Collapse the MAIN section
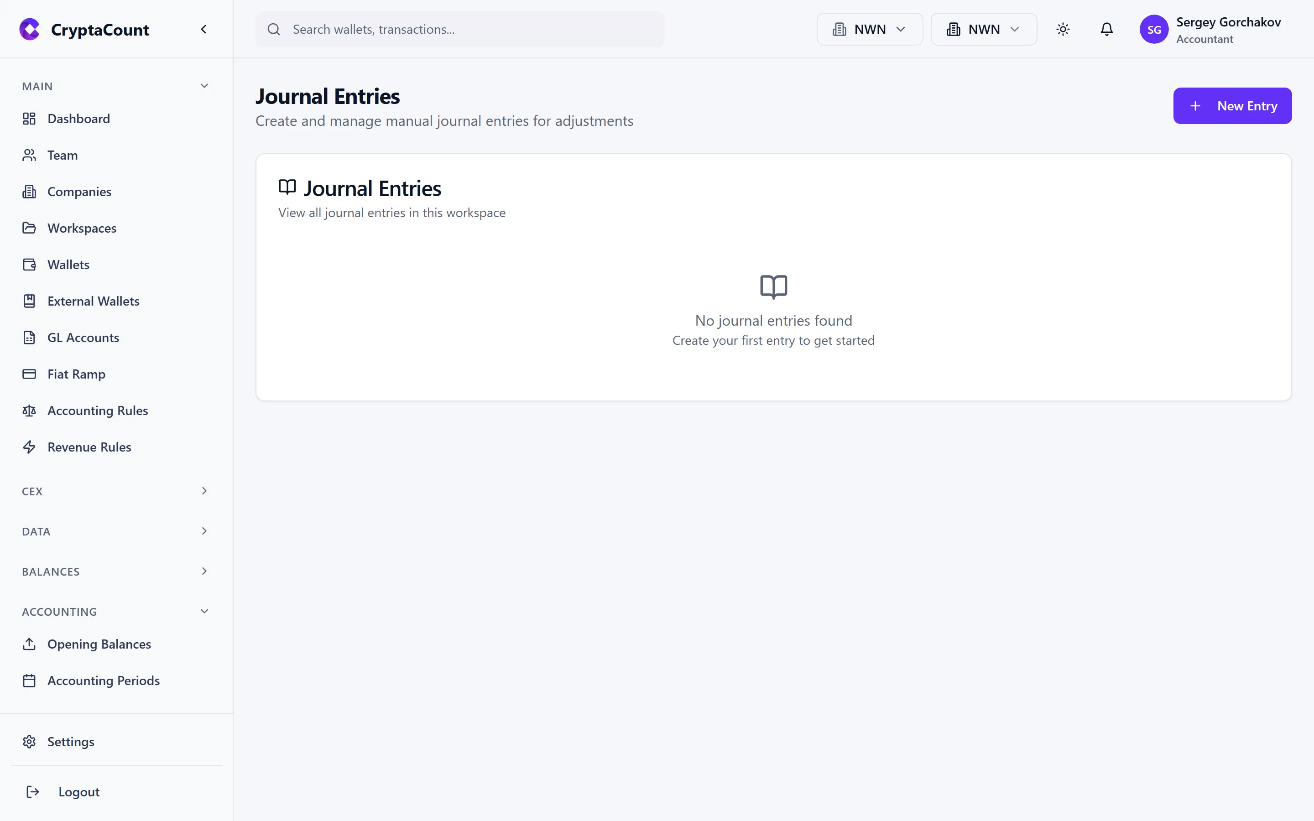 click(x=203, y=85)
